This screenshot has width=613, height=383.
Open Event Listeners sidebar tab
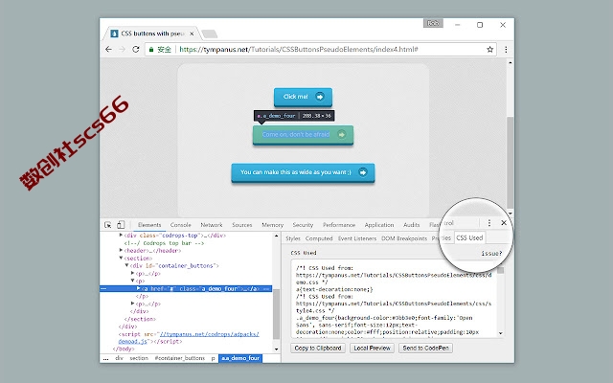357,238
